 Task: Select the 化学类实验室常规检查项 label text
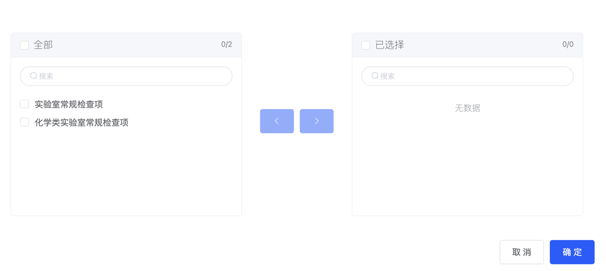click(81, 122)
